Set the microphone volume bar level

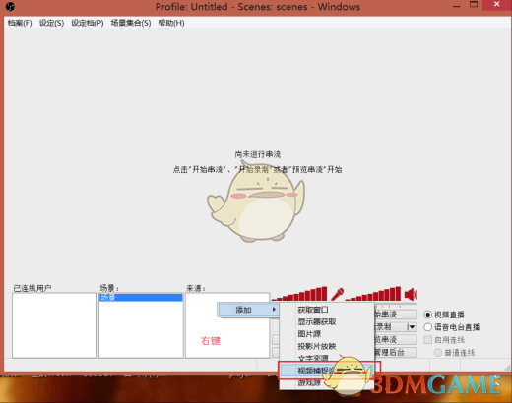point(299,294)
